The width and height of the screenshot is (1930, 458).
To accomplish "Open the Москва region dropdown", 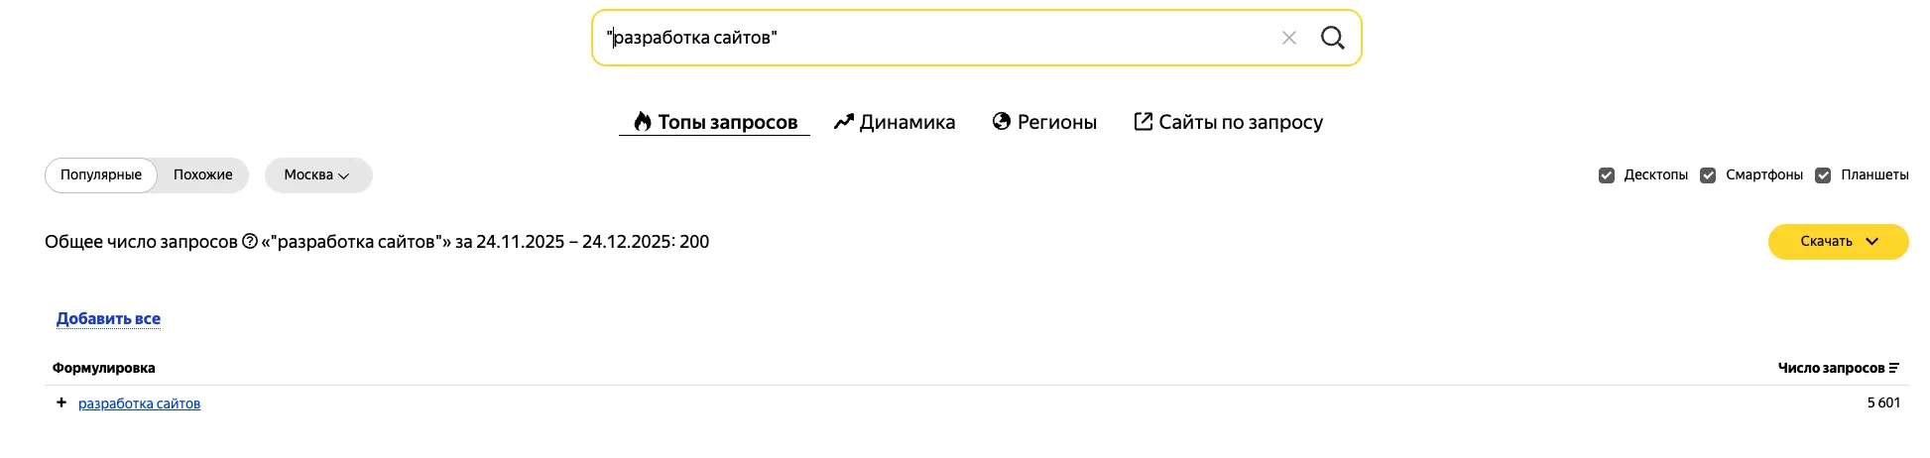I will [317, 175].
